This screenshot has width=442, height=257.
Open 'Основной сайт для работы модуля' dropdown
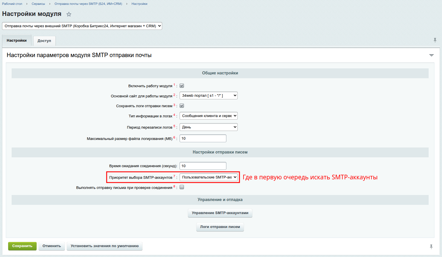tap(209, 96)
